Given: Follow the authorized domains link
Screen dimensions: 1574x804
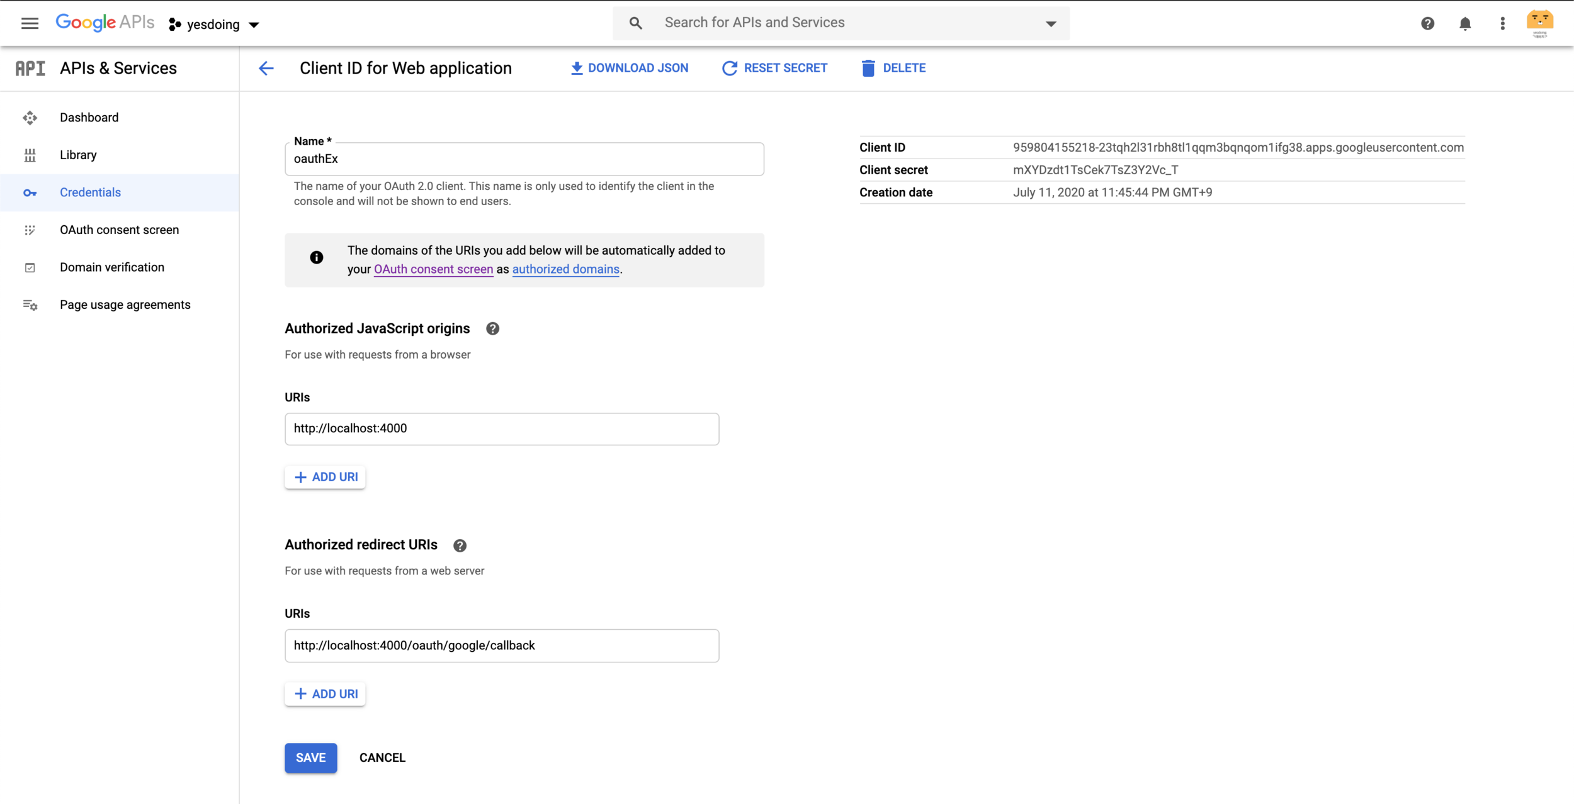Looking at the screenshot, I should (565, 269).
